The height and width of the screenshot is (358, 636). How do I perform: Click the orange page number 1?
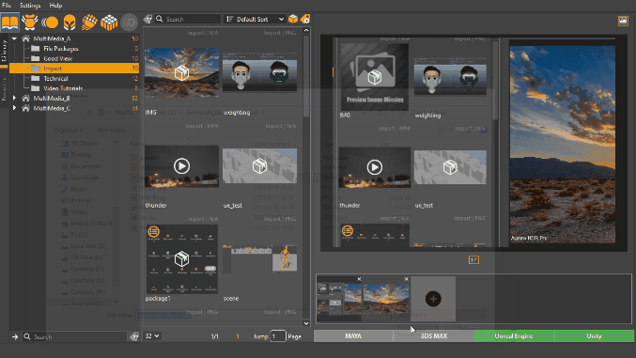(x=238, y=336)
